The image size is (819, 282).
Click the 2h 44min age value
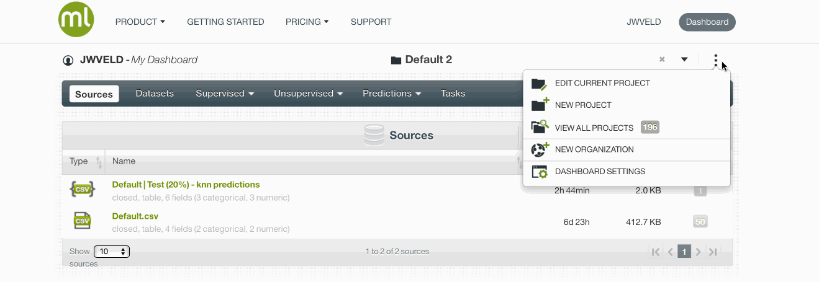[572, 191]
